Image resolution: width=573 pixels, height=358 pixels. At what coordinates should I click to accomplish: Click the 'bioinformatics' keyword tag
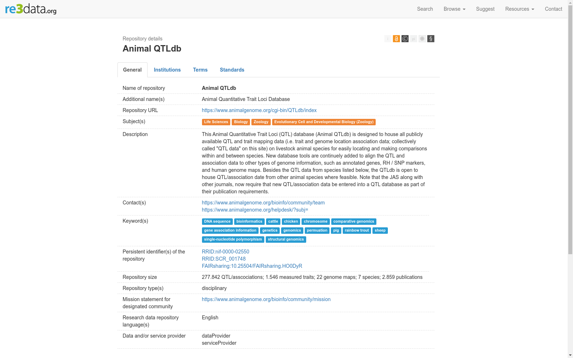(249, 222)
